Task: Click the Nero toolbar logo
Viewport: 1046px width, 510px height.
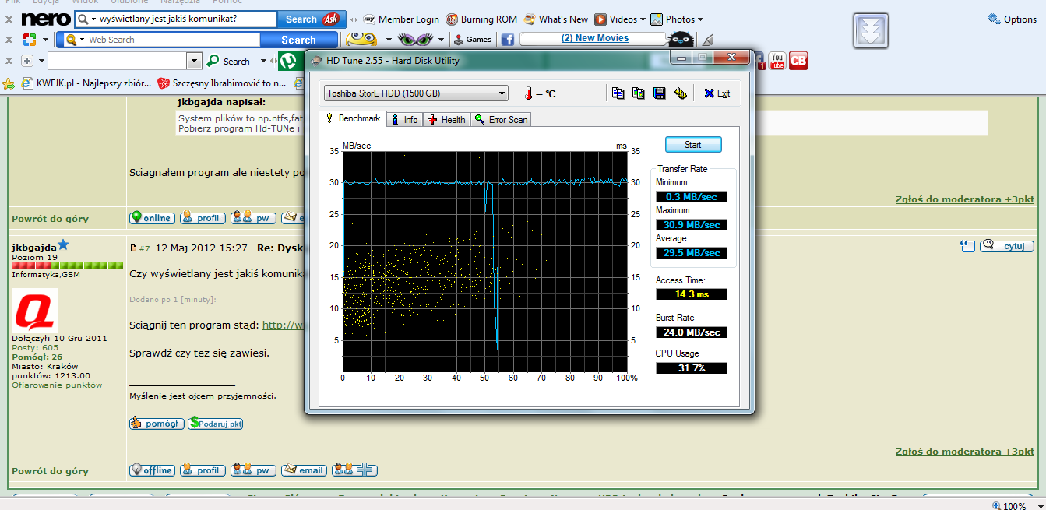Action: pos(46,19)
